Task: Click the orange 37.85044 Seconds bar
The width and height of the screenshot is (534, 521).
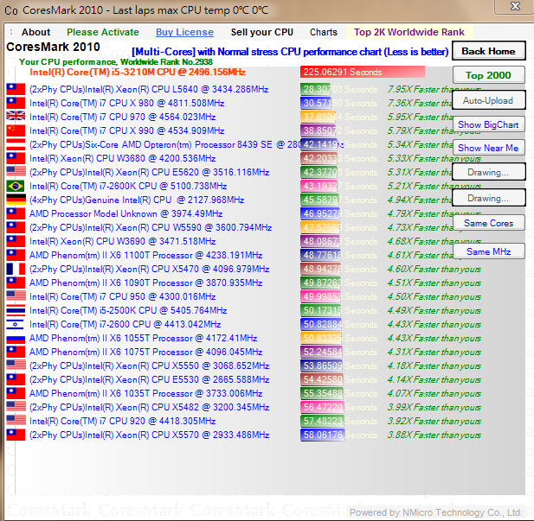Action: [x=318, y=117]
